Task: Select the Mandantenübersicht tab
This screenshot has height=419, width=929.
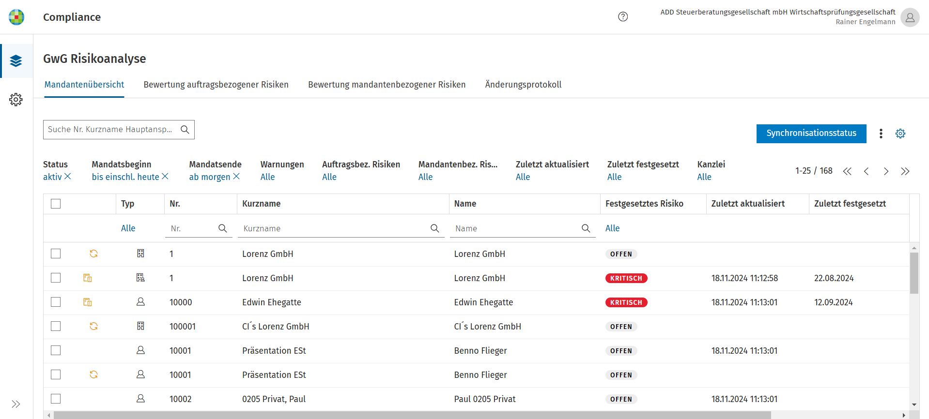Action: pyautogui.click(x=84, y=85)
